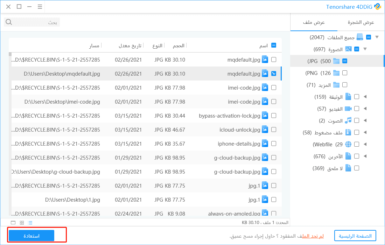Switch to large preview view icon
This screenshot has width=385, height=245.
pos(13,223)
